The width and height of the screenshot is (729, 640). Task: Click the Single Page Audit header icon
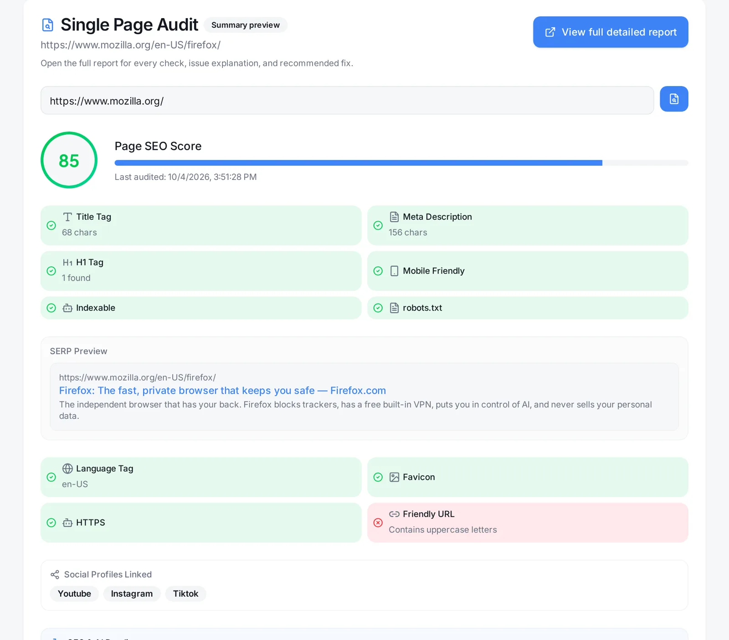pos(47,25)
